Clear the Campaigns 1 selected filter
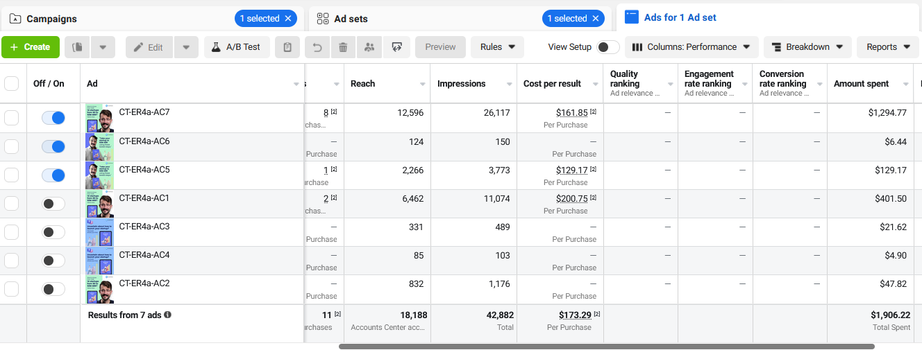The height and width of the screenshot is (350, 922). click(289, 19)
